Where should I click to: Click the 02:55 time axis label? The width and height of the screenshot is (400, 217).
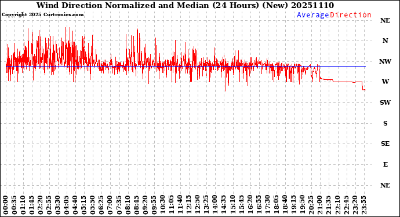pyautogui.click(x=49, y=205)
